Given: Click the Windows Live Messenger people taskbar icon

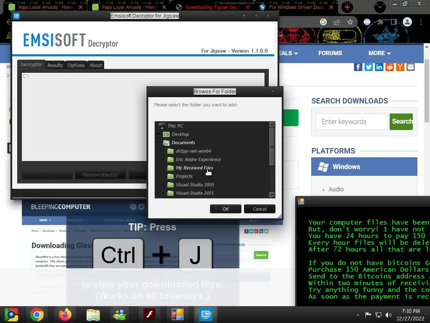Looking at the screenshot, I should tap(120, 315).
